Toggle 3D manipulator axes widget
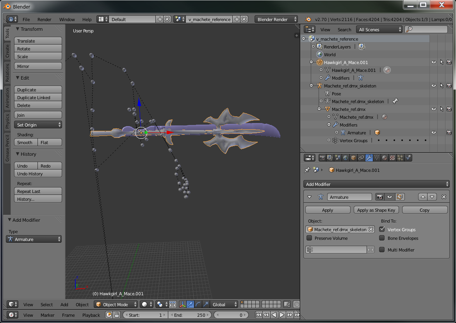The width and height of the screenshot is (456, 323). coord(183,304)
